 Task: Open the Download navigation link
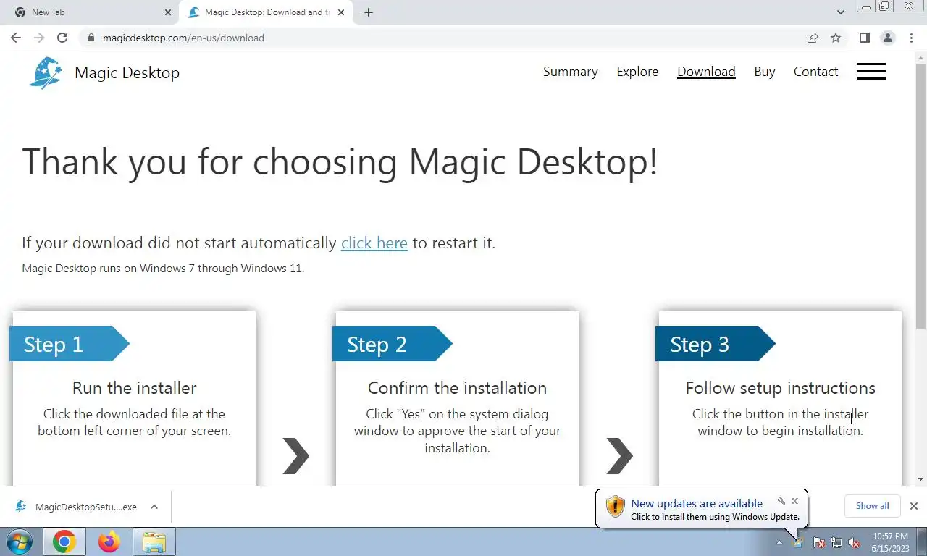[706, 72]
